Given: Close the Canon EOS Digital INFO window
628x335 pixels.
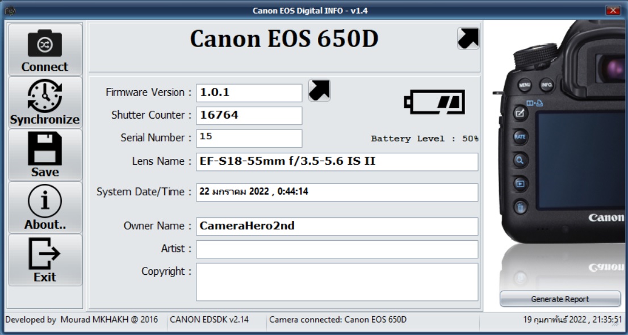Looking at the screenshot, I should [612, 10].
